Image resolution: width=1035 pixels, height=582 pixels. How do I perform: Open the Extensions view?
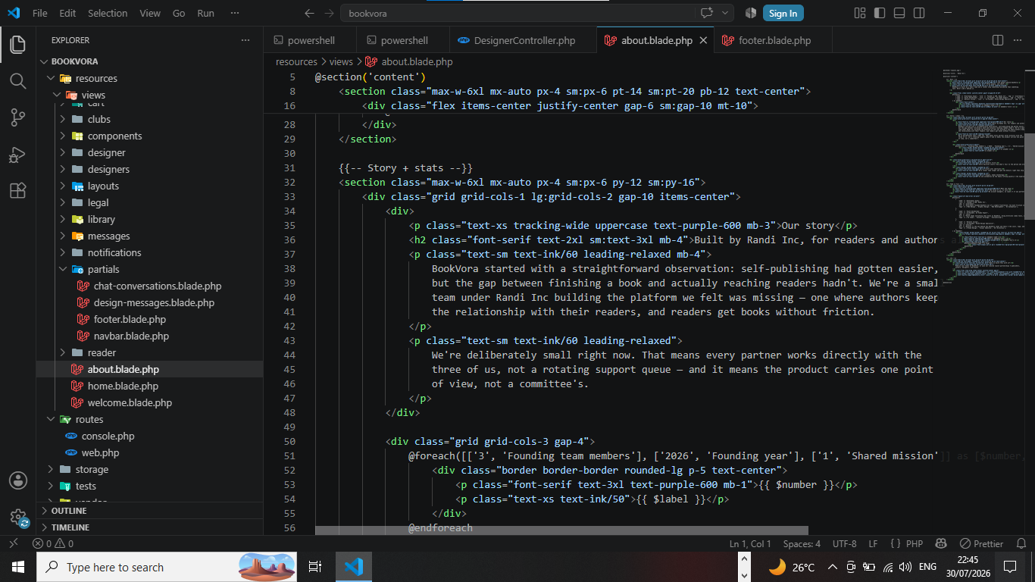coord(17,190)
